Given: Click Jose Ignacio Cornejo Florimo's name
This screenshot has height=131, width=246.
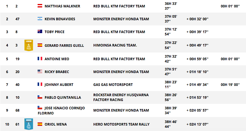Looking at the screenshot, I should 61,110.
